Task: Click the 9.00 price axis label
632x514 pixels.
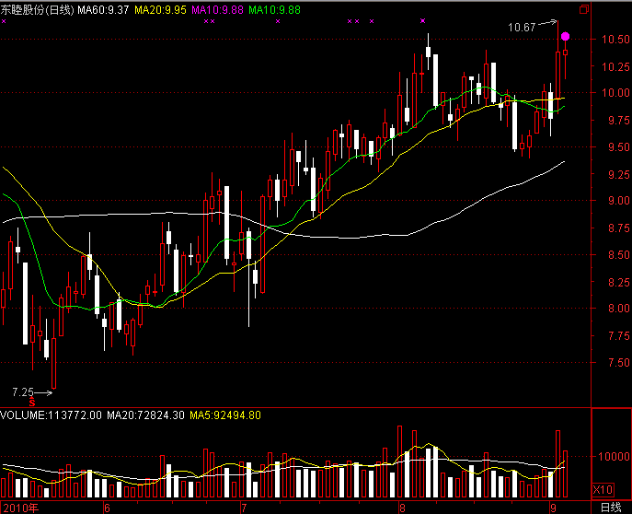Action: tap(619, 201)
